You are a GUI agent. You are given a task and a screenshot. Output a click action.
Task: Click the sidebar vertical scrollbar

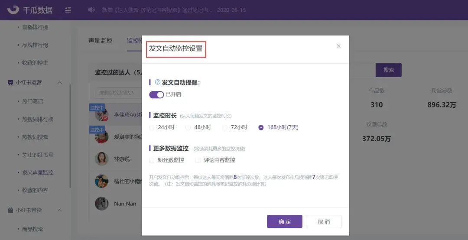point(70,136)
